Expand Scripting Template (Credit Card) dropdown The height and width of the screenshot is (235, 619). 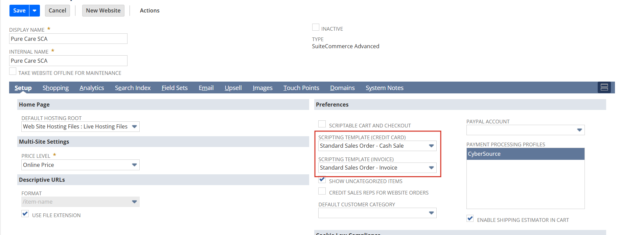431,146
